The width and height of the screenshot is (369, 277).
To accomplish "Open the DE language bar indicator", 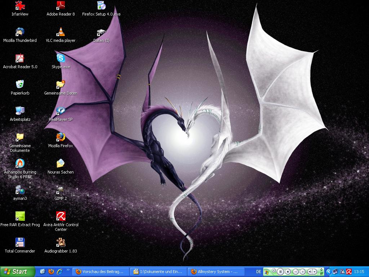I will coord(259,272).
